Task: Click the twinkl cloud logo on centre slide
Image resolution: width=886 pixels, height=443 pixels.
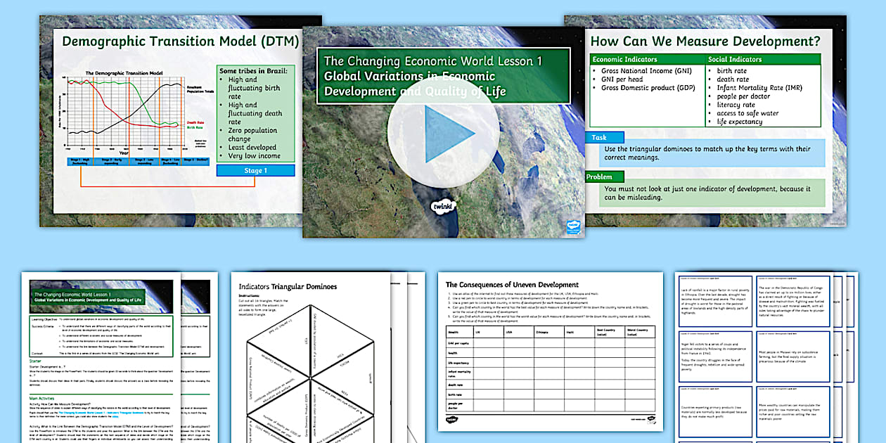Action: 443,207
